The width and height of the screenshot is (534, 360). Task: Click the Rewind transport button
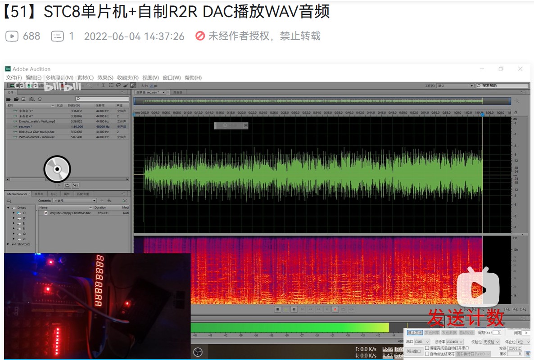coord(311,309)
